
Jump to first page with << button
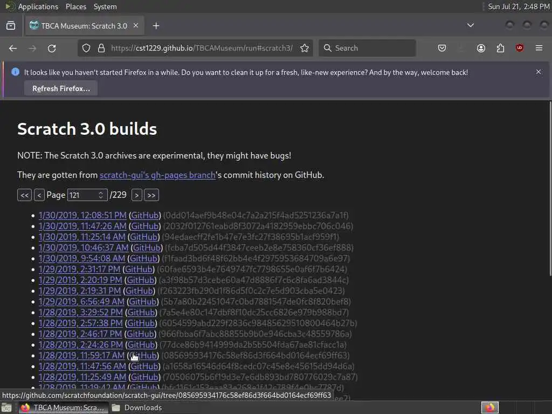25,195
